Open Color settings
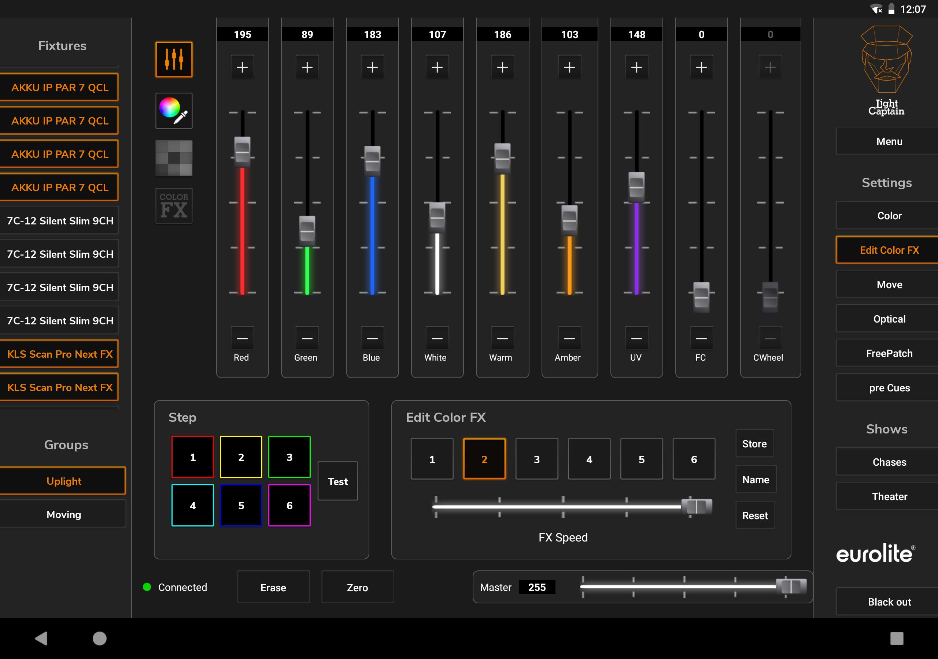Screen dimensions: 938x659 click(887, 216)
